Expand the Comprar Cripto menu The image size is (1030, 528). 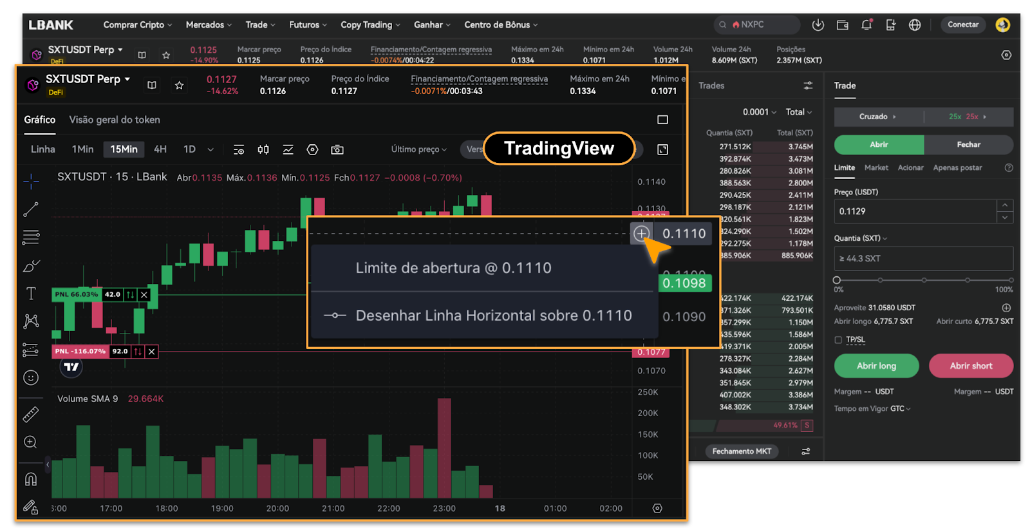tap(137, 24)
